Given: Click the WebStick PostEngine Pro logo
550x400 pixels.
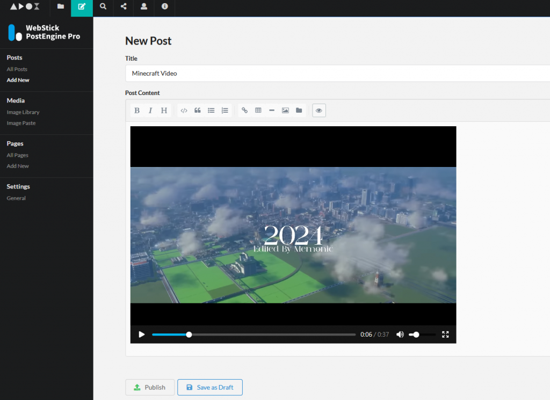Looking at the screenshot, I should 44,32.
